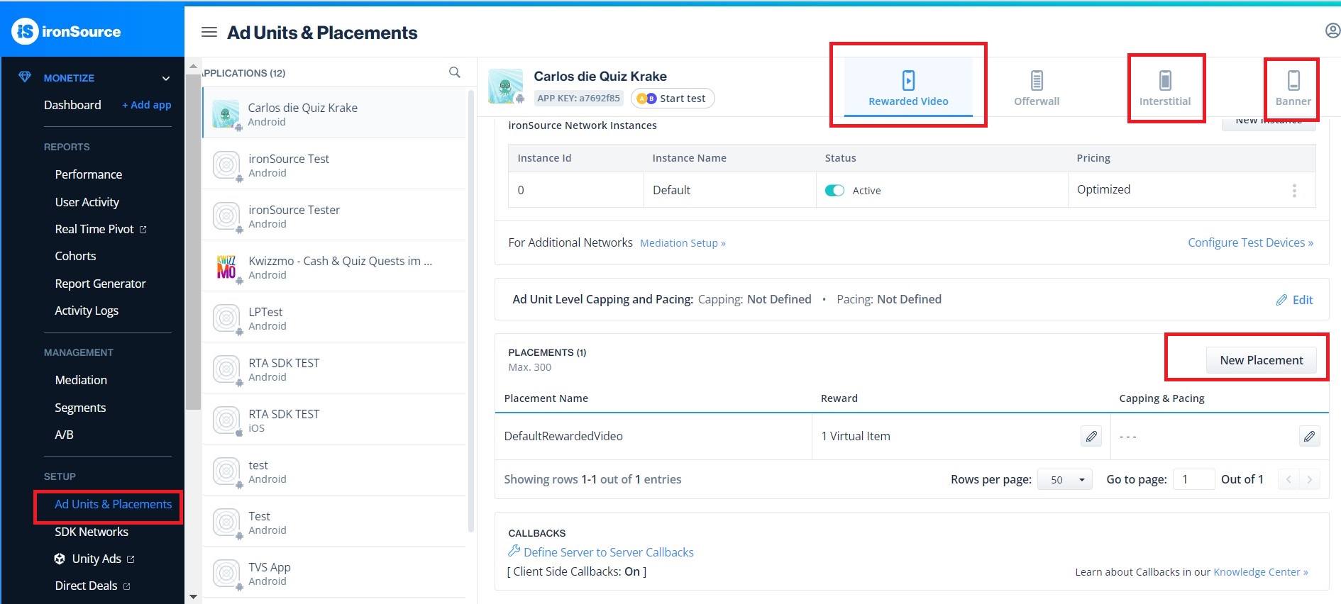Open the Dashboard page

72,105
